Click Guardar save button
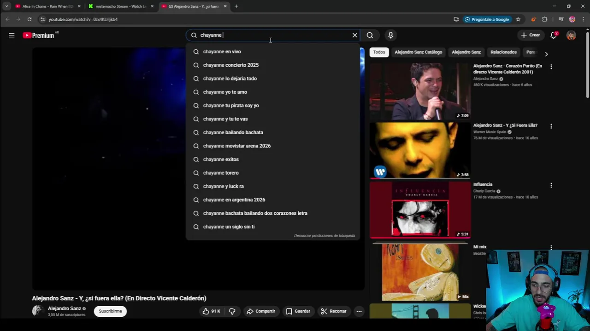 tap(298, 311)
